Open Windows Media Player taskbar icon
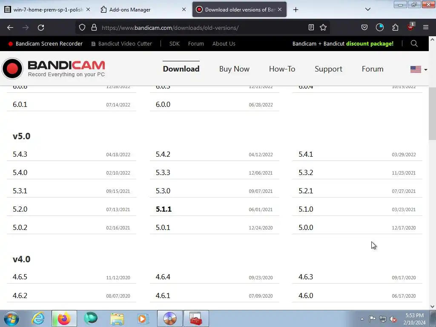 [x=143, y=318]
